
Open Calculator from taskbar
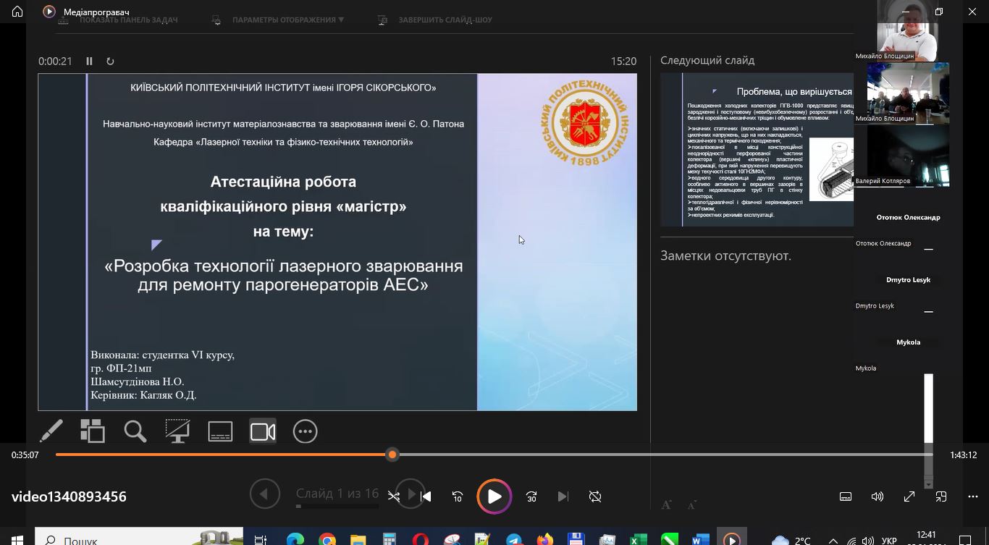pyautogui.click(x=390, y=538)
